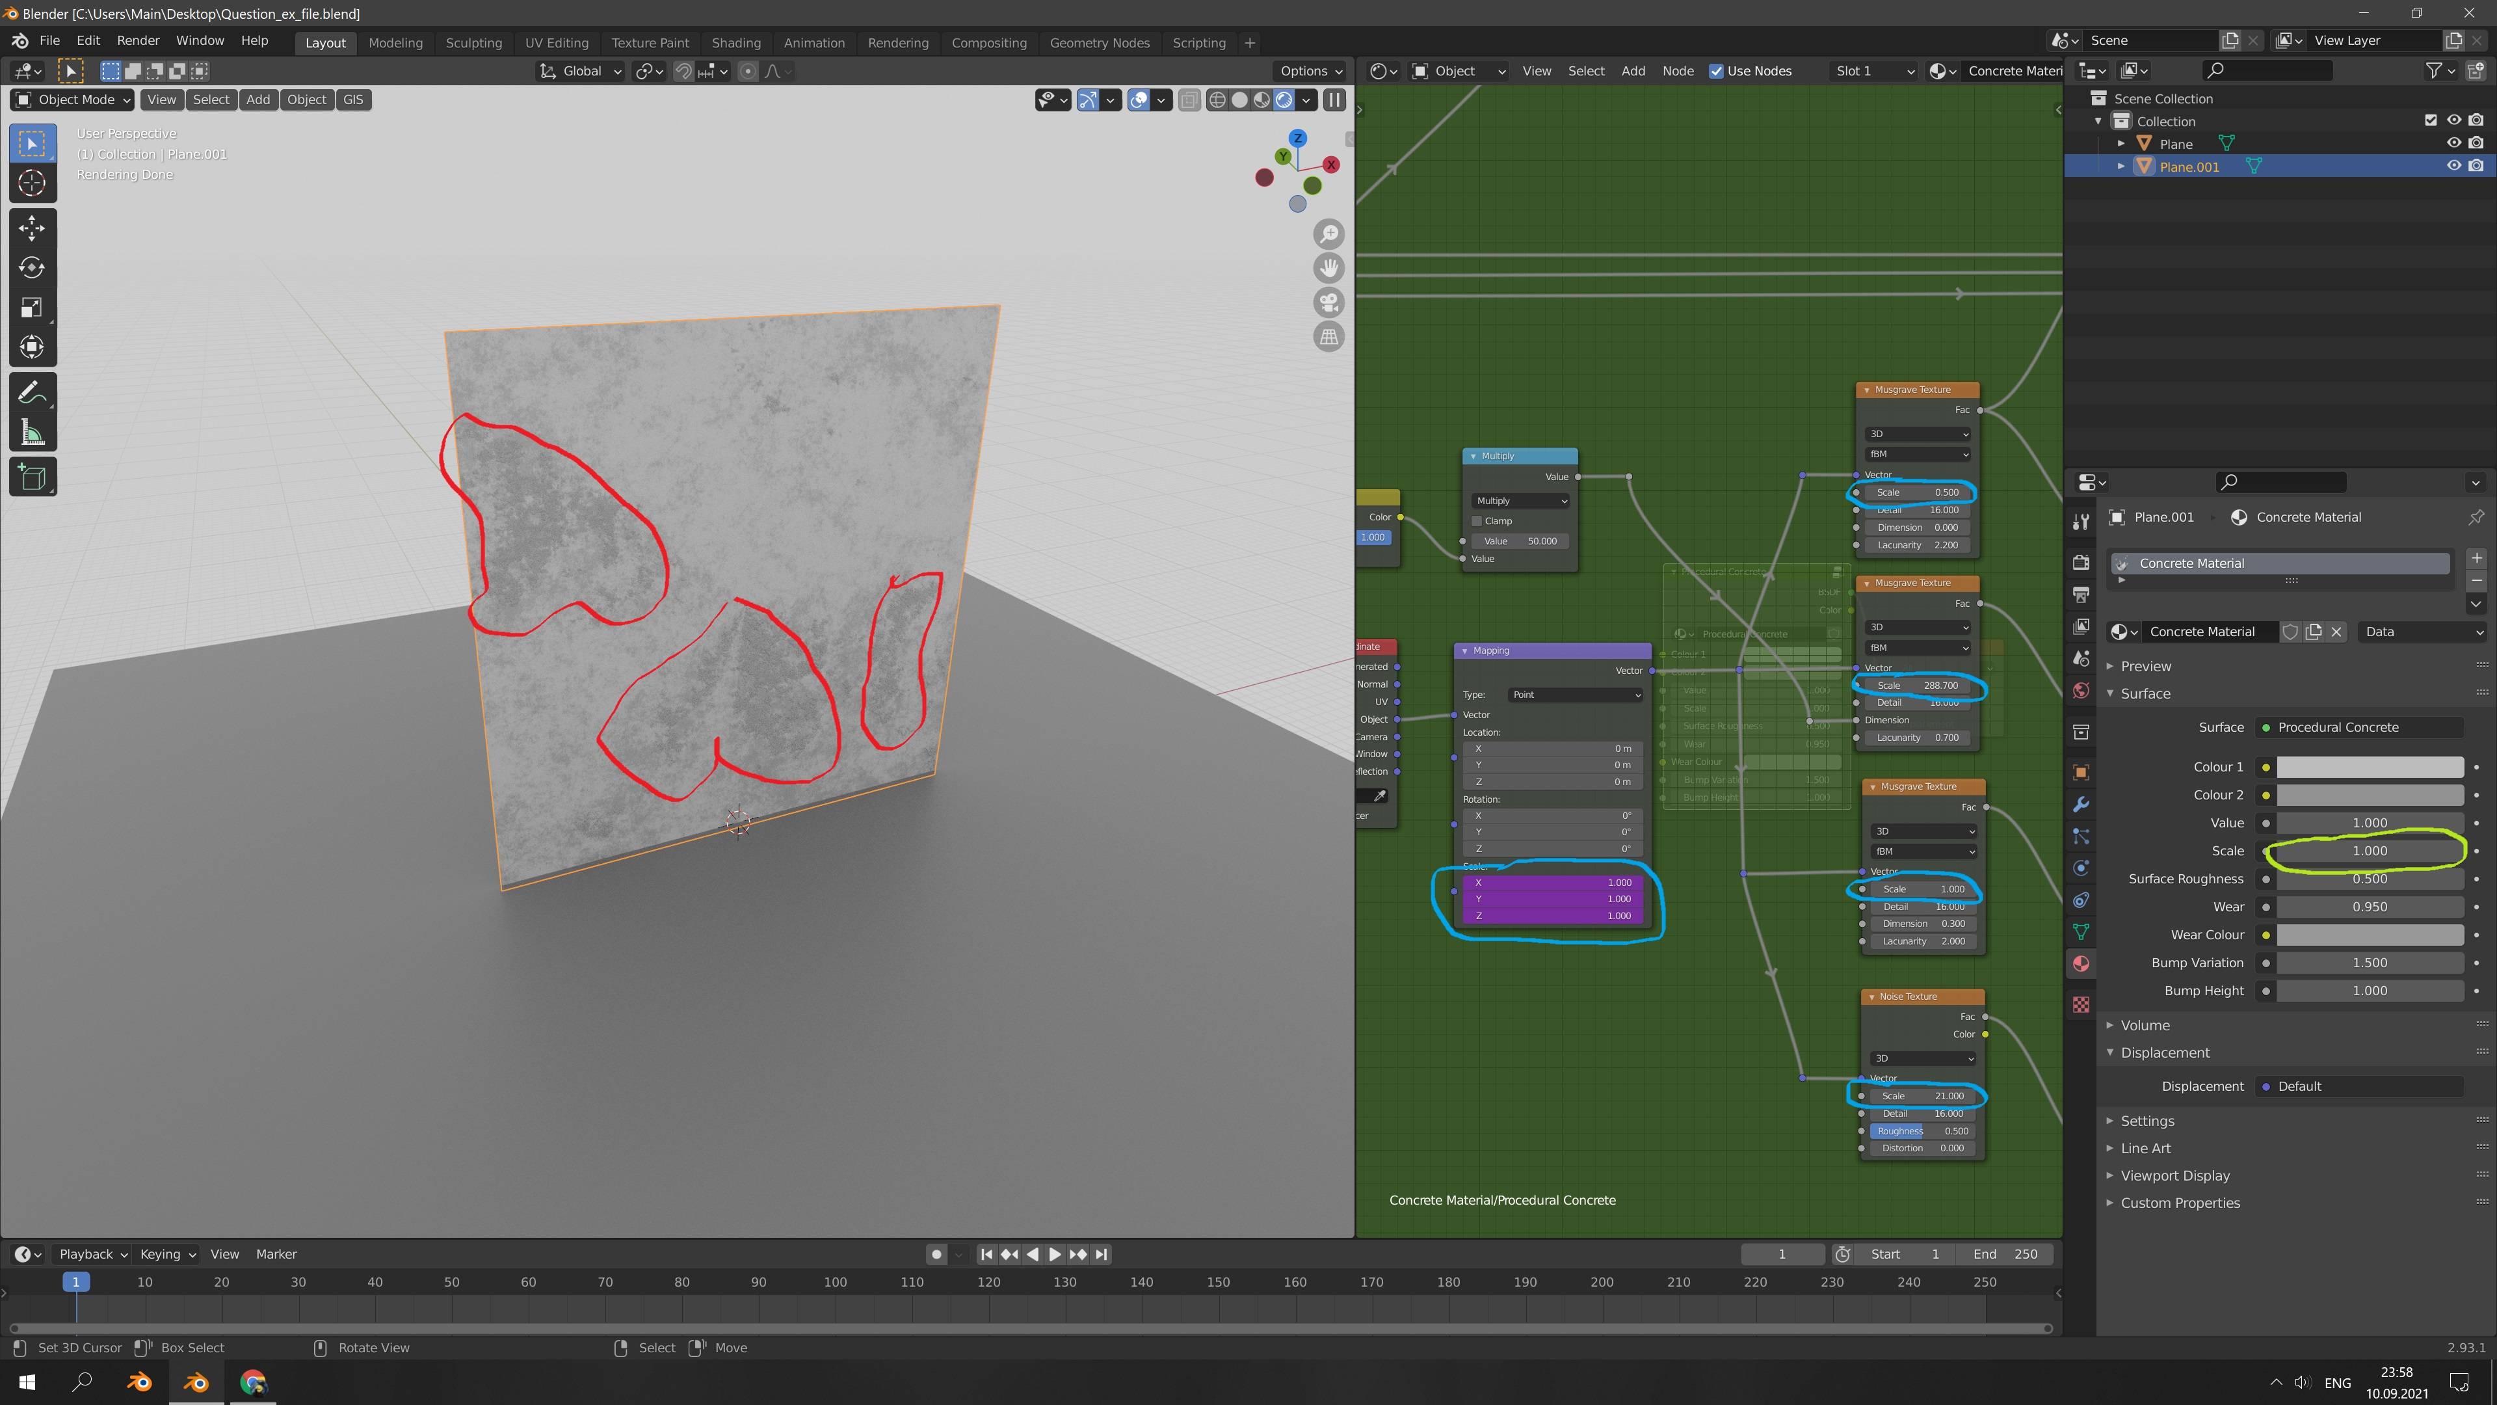Toggle the camera view icon

pos(1329,302)
